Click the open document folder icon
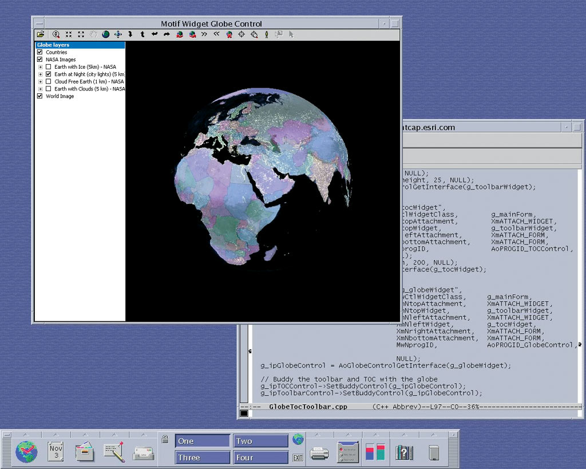 click(40, 34)
